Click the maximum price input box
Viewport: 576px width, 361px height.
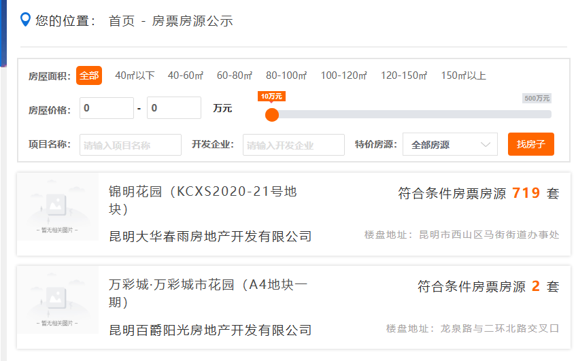173,108
